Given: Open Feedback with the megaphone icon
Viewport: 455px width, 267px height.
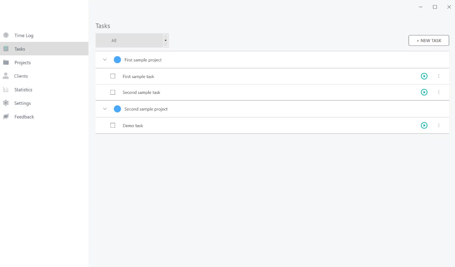Looking at the screenshot, I should tap(6, 116).
